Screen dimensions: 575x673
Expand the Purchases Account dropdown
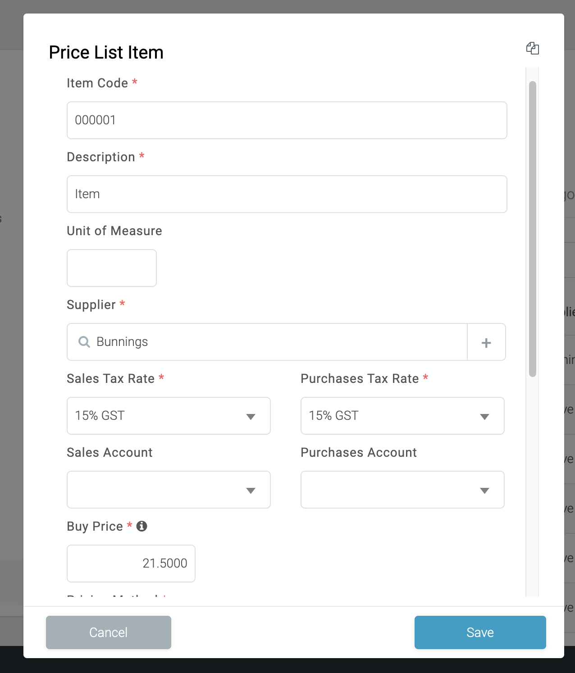click(x=402, y=490)
